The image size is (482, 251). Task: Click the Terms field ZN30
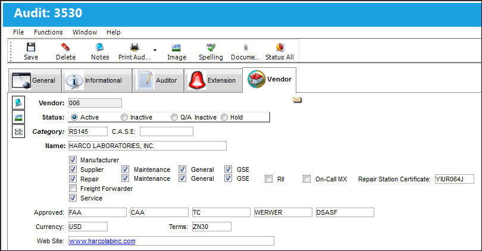(211, 227)
